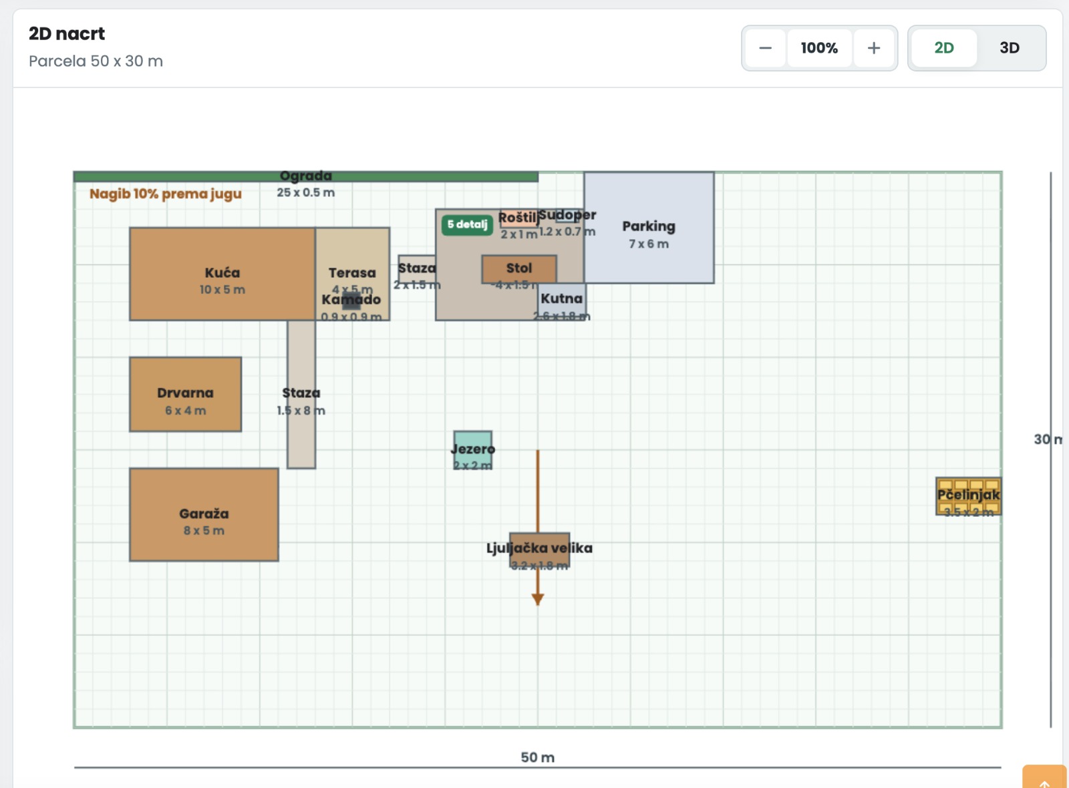The image size is (1069, 788).
Task: Select the Jezero pond square
Action: [x=473, y=449]
